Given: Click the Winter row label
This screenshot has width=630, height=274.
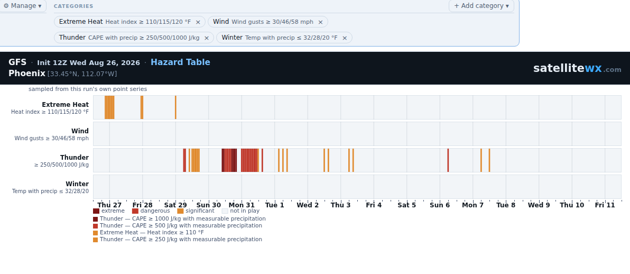Looking at the screenshot, I should [77, 184].
